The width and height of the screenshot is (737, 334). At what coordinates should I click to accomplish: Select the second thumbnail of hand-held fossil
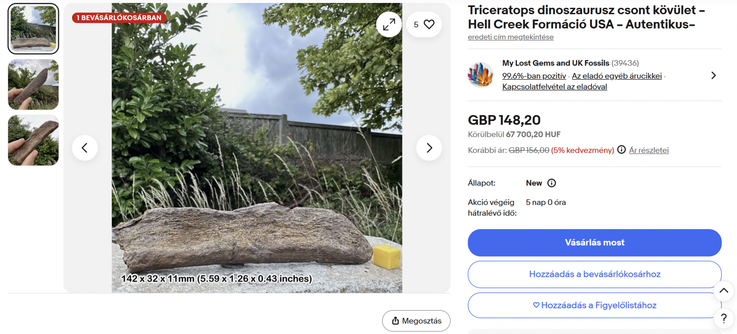pyautogui.click(x=33, y=85)
